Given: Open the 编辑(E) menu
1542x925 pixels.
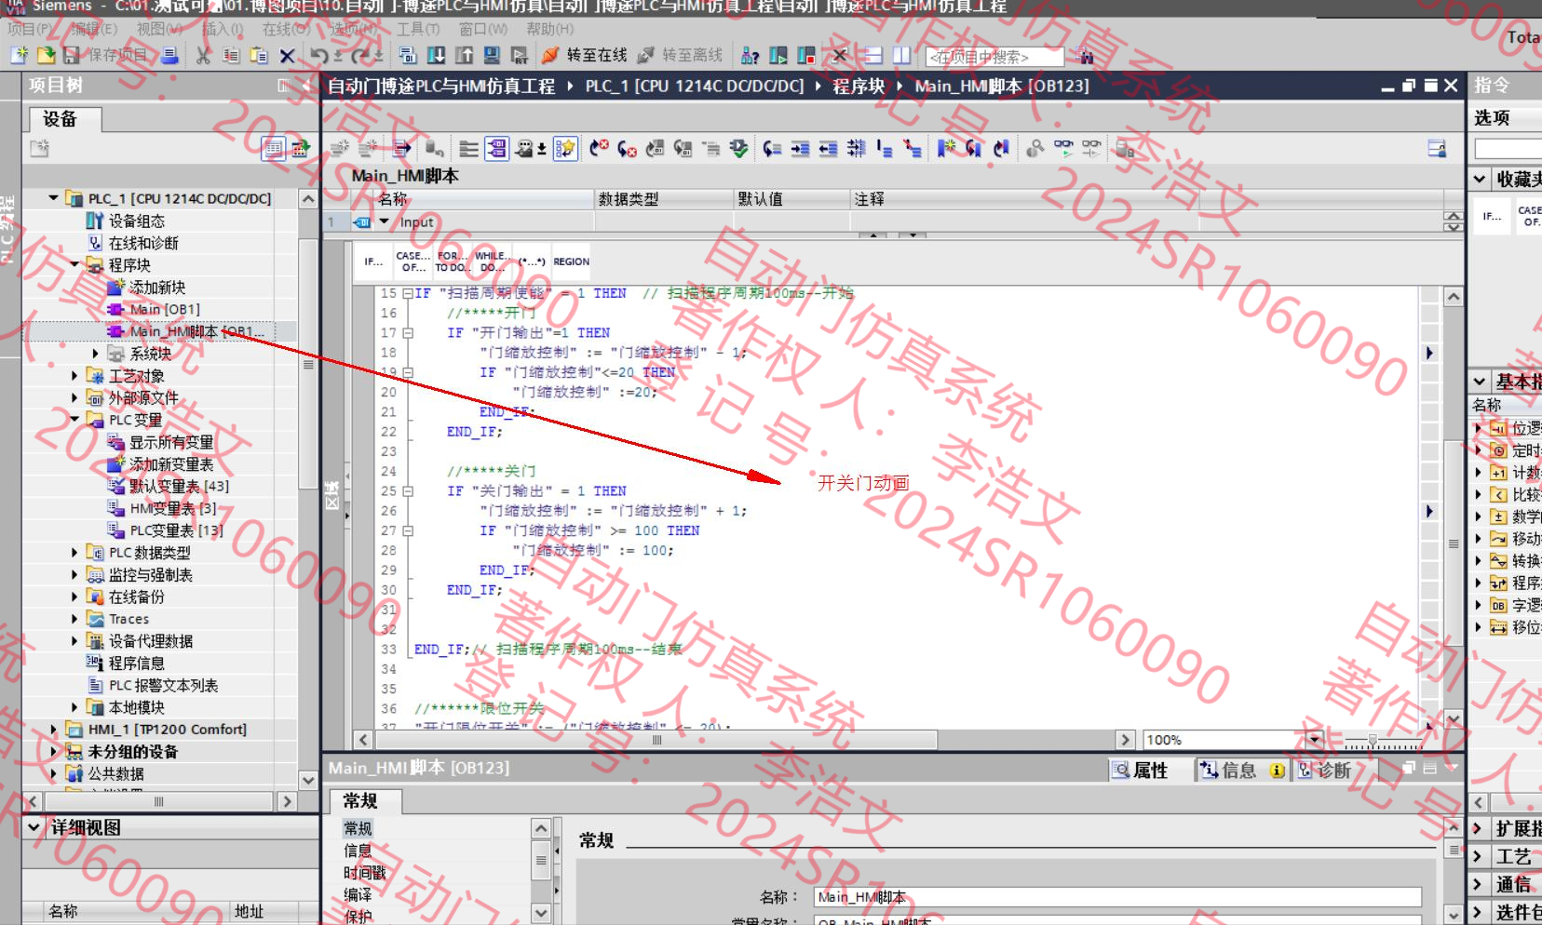Looking at the screenshot, I should point(94,29).
